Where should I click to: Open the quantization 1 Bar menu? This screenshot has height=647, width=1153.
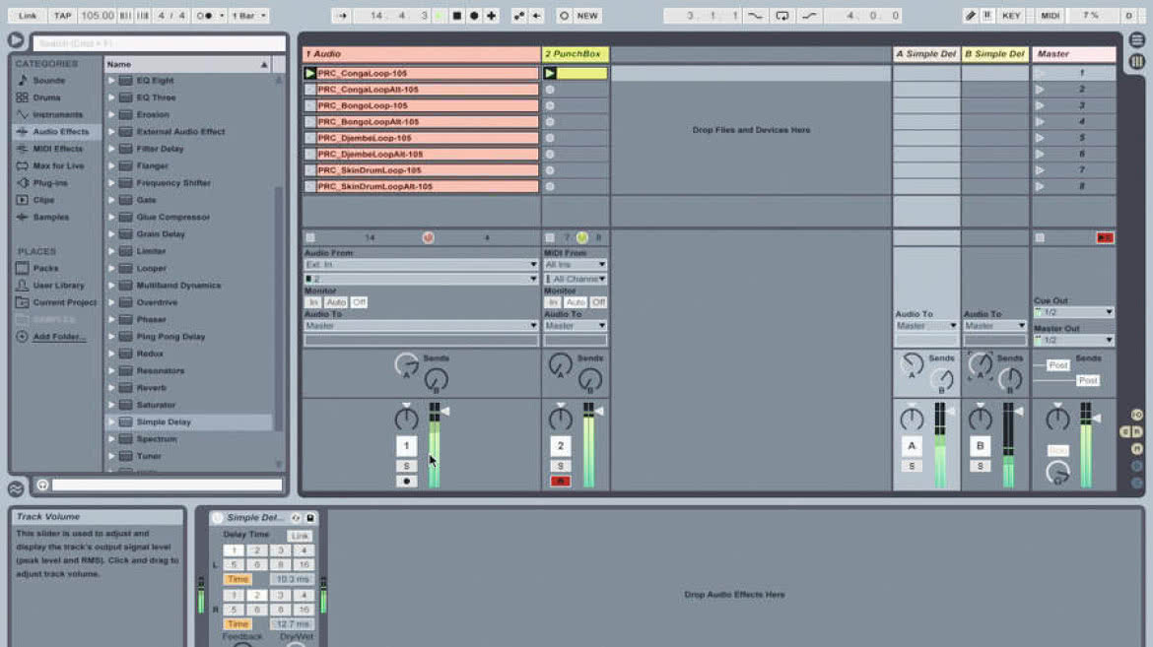248,16
